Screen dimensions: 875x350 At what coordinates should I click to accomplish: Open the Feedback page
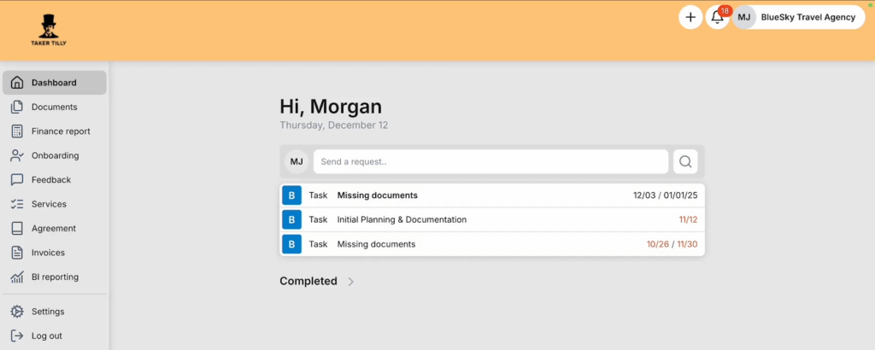pos(51,180)
